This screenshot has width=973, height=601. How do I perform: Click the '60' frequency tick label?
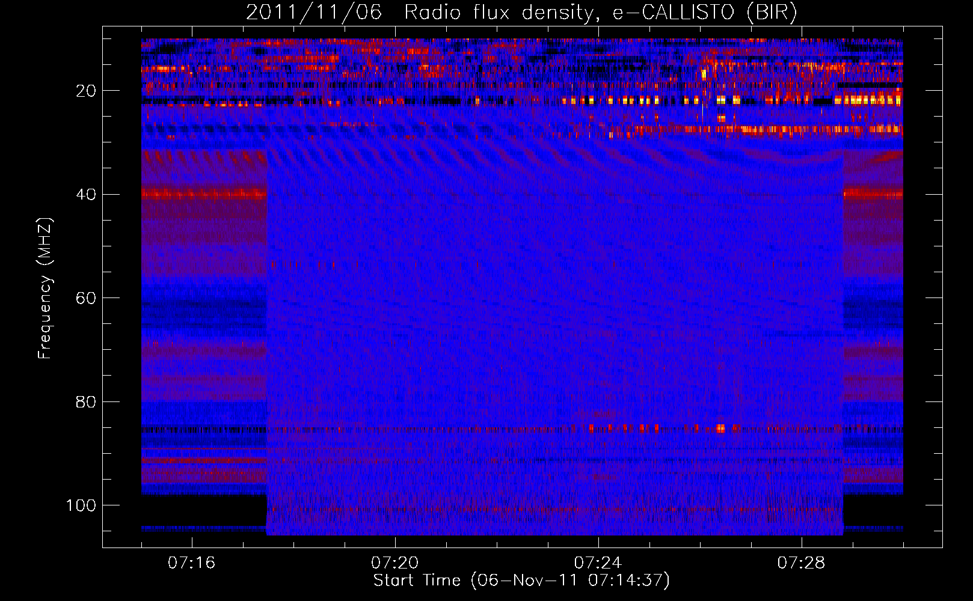[86, 298]
